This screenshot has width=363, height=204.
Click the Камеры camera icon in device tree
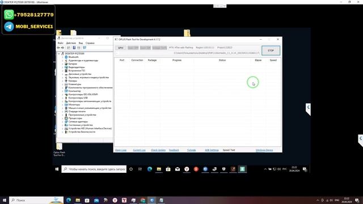(66, 80)
